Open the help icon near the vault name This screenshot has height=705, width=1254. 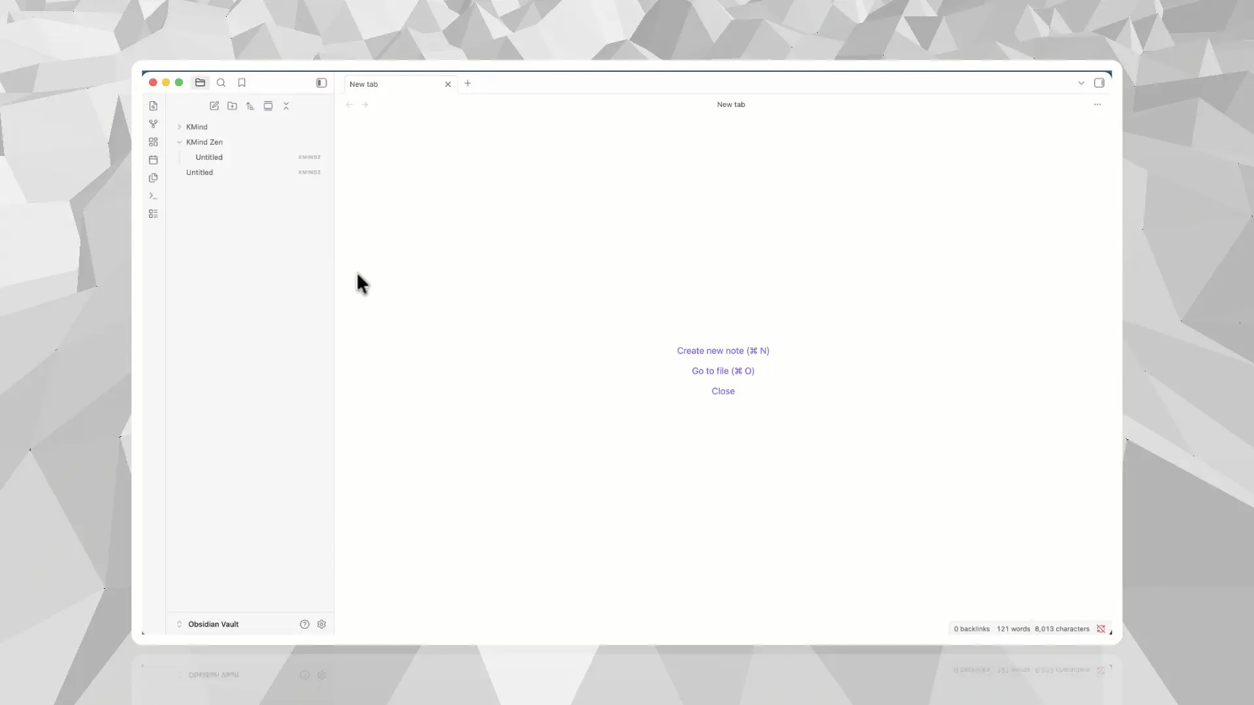pyautogui.click(x=304, y=624)
